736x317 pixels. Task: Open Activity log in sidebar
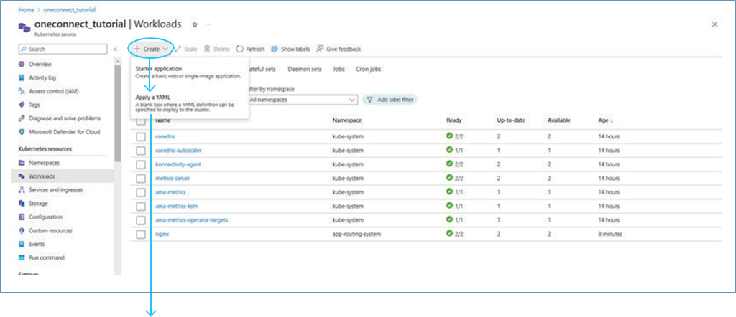click(x=42, y=77)
